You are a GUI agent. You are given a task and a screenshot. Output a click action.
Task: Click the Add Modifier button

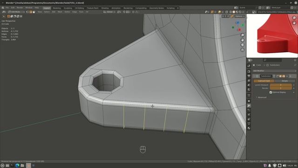(274, 71)
